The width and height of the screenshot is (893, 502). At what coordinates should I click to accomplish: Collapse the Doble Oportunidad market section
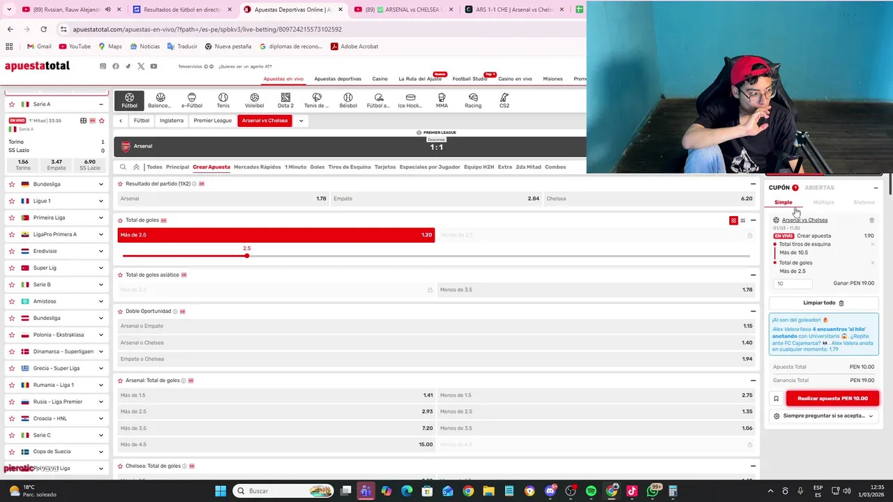tap(753, 312)
